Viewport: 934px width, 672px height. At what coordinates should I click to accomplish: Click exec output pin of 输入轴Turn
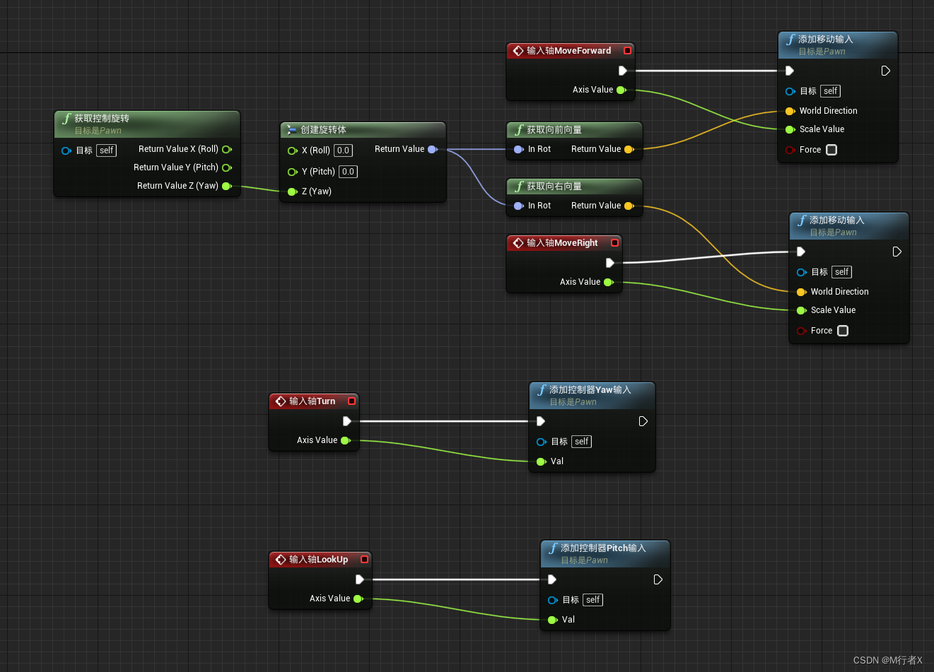347,421
